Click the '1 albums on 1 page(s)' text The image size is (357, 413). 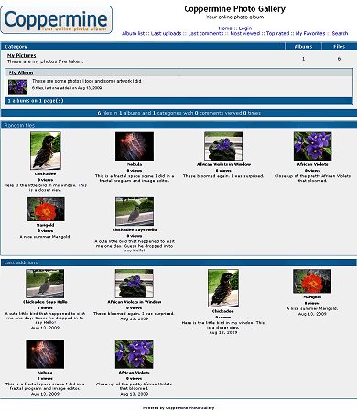pyautogui.click(x=36, y=101)
